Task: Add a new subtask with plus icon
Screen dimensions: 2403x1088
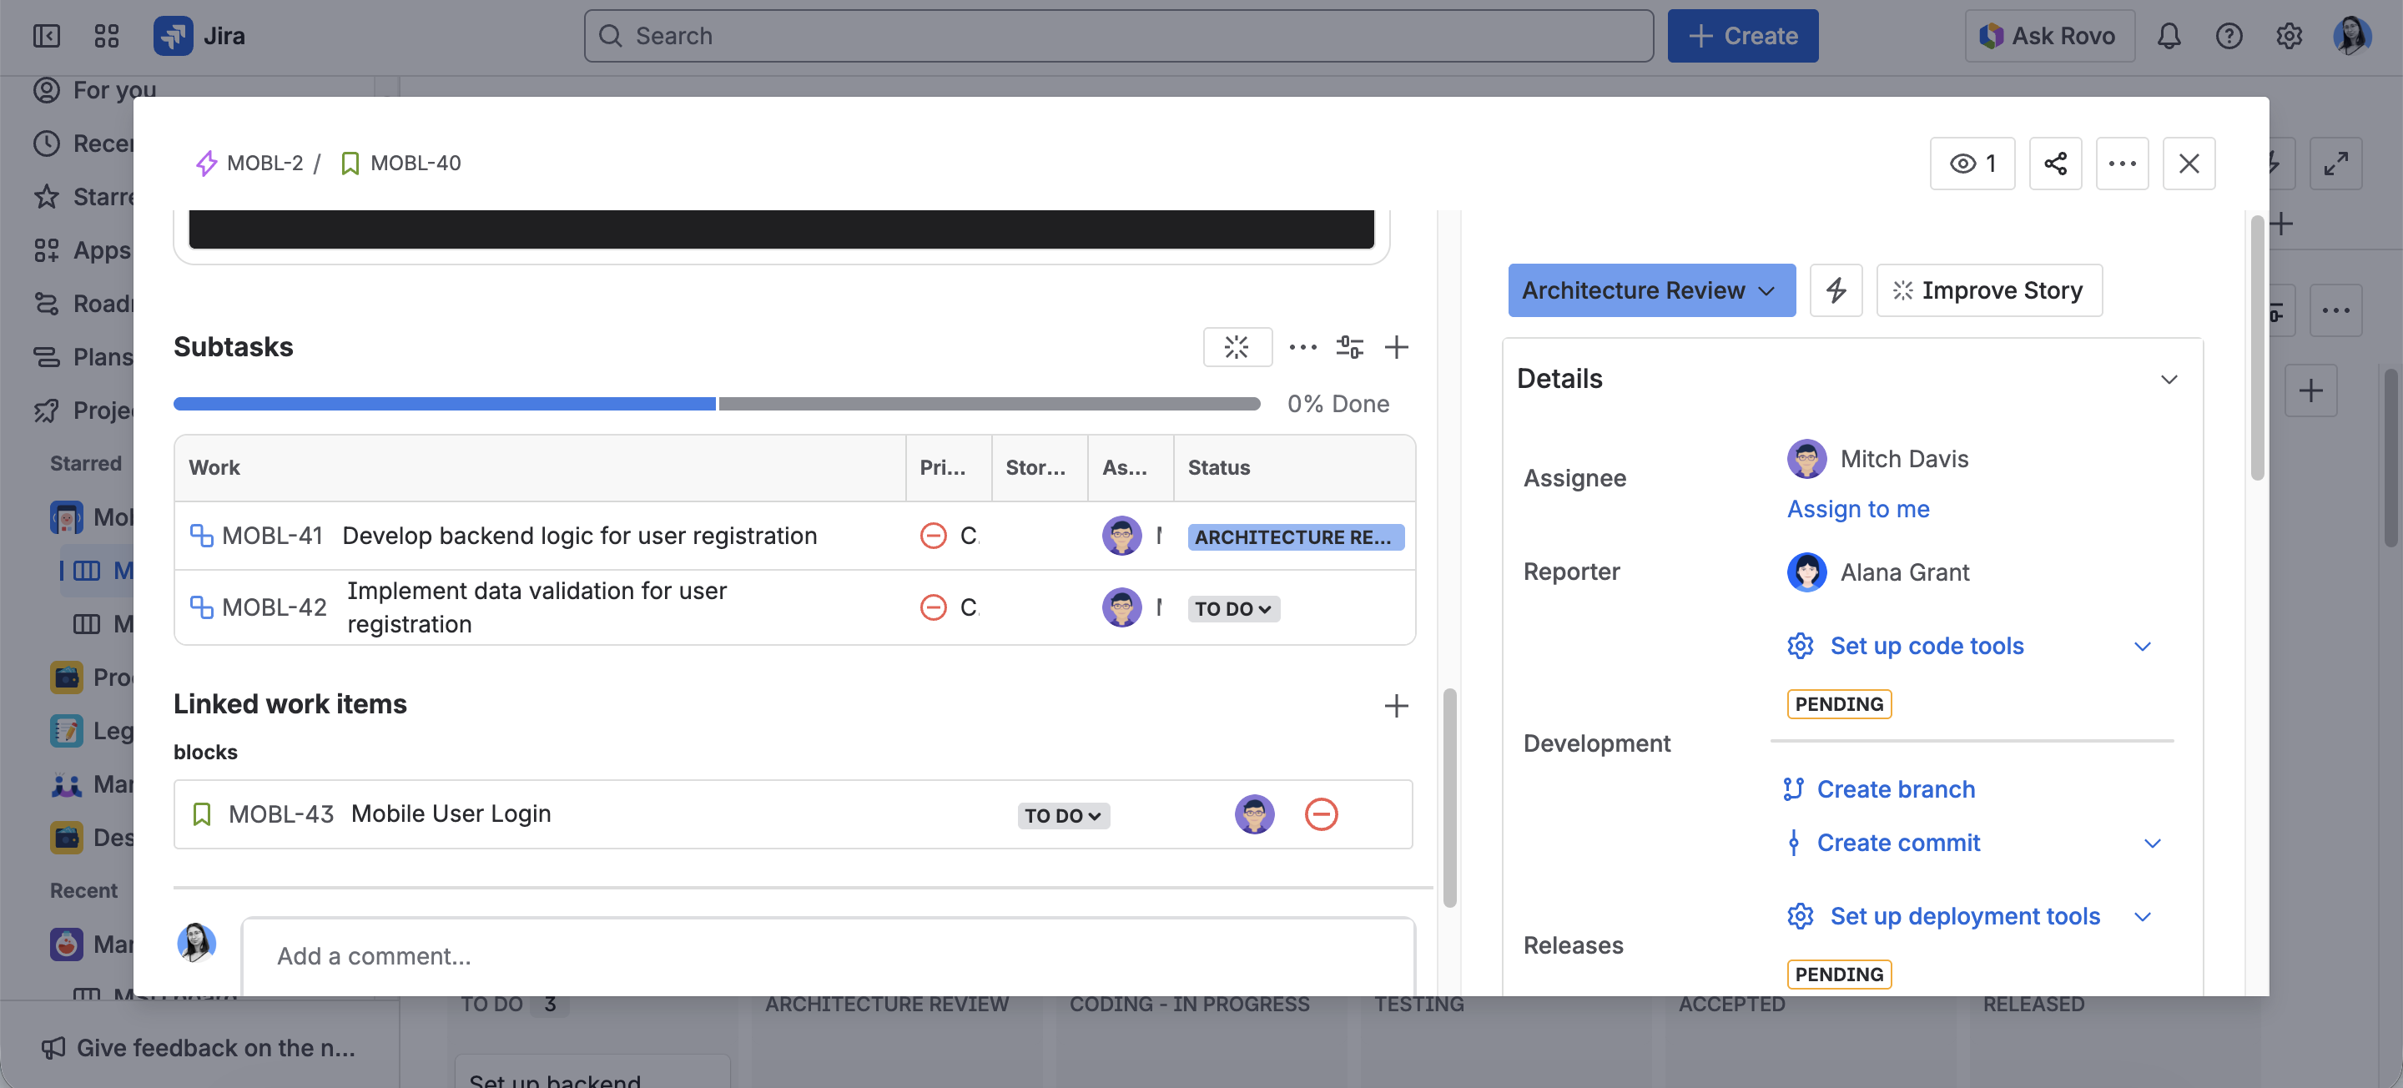Action: tap(1396, 347)
